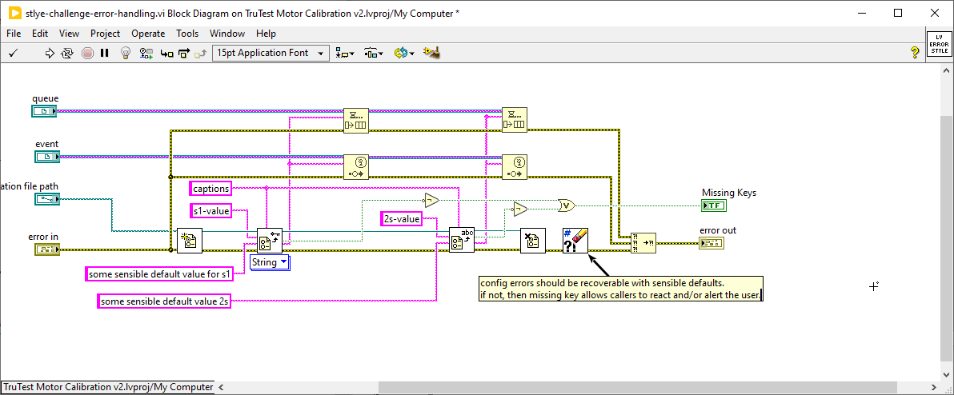Screen dimensions: 954x395
Task: Toggle the Pause button
Action: click(105, 53)
